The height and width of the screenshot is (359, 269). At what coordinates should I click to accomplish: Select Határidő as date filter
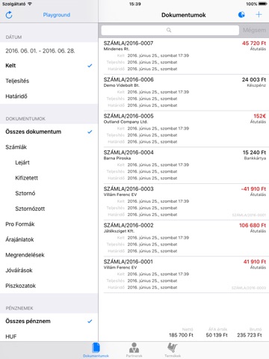coord(49,96)
